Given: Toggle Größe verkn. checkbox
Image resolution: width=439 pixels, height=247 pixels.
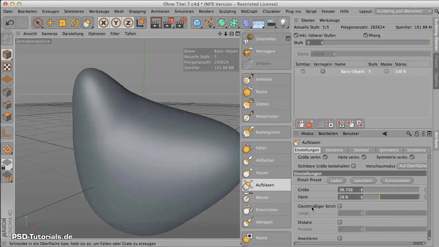Looking at the screenshot, I should point(325,157).
